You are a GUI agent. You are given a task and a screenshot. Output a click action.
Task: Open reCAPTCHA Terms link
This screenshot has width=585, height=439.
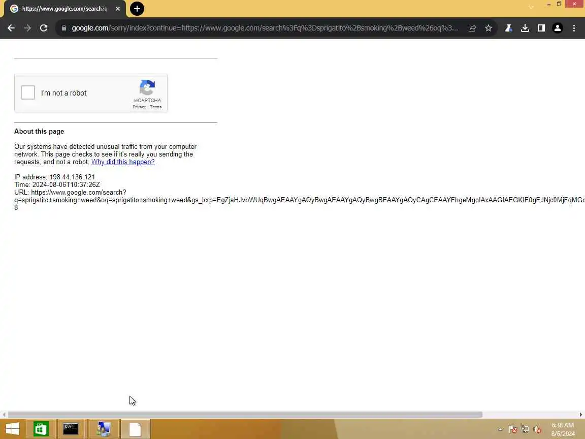[156, 107]
